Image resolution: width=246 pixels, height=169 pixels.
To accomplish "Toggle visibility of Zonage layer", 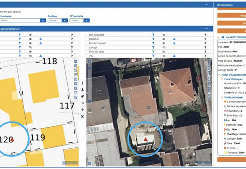I will point(164,48).
